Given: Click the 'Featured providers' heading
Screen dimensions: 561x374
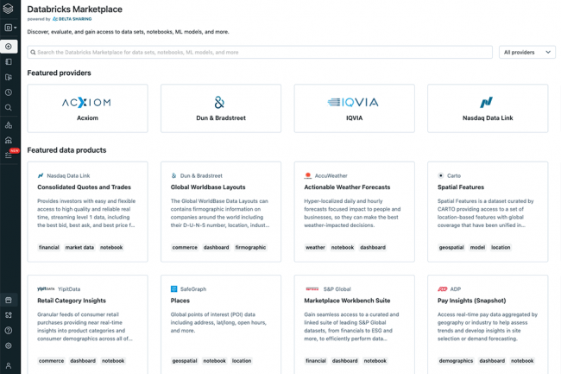Looking at the screenshot, I should tap(59, 73).
